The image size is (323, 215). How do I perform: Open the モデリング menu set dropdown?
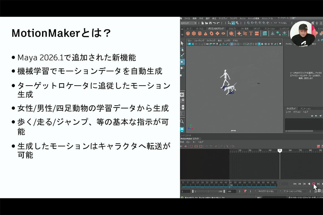pos(188,23)
